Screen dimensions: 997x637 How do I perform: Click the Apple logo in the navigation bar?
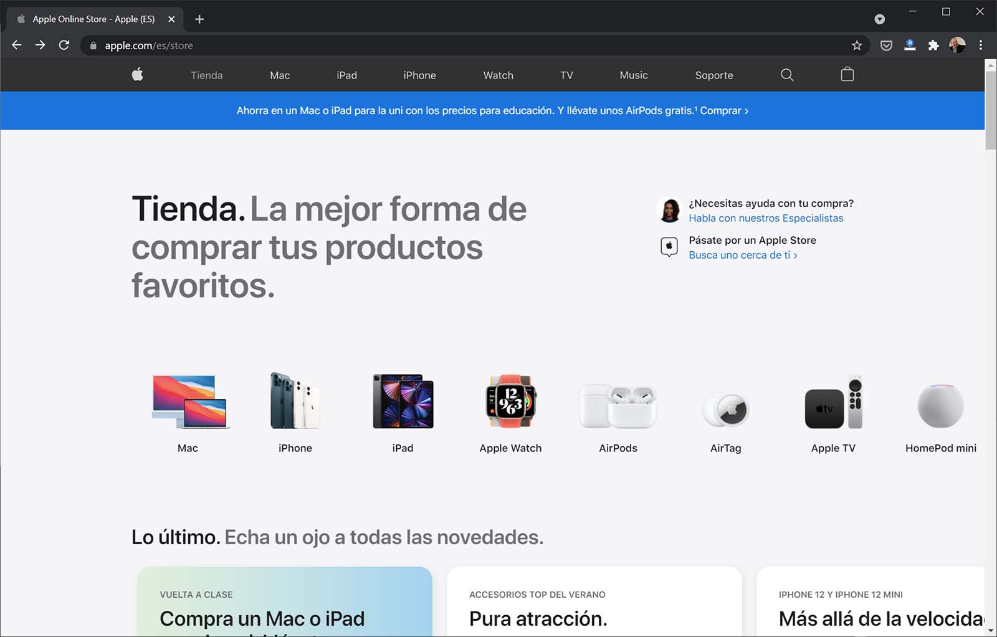tap(138, 75)
